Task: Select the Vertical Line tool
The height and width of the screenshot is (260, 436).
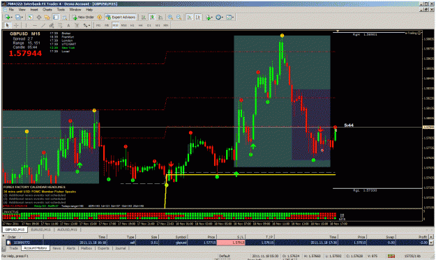Action: tap(26, 25)
